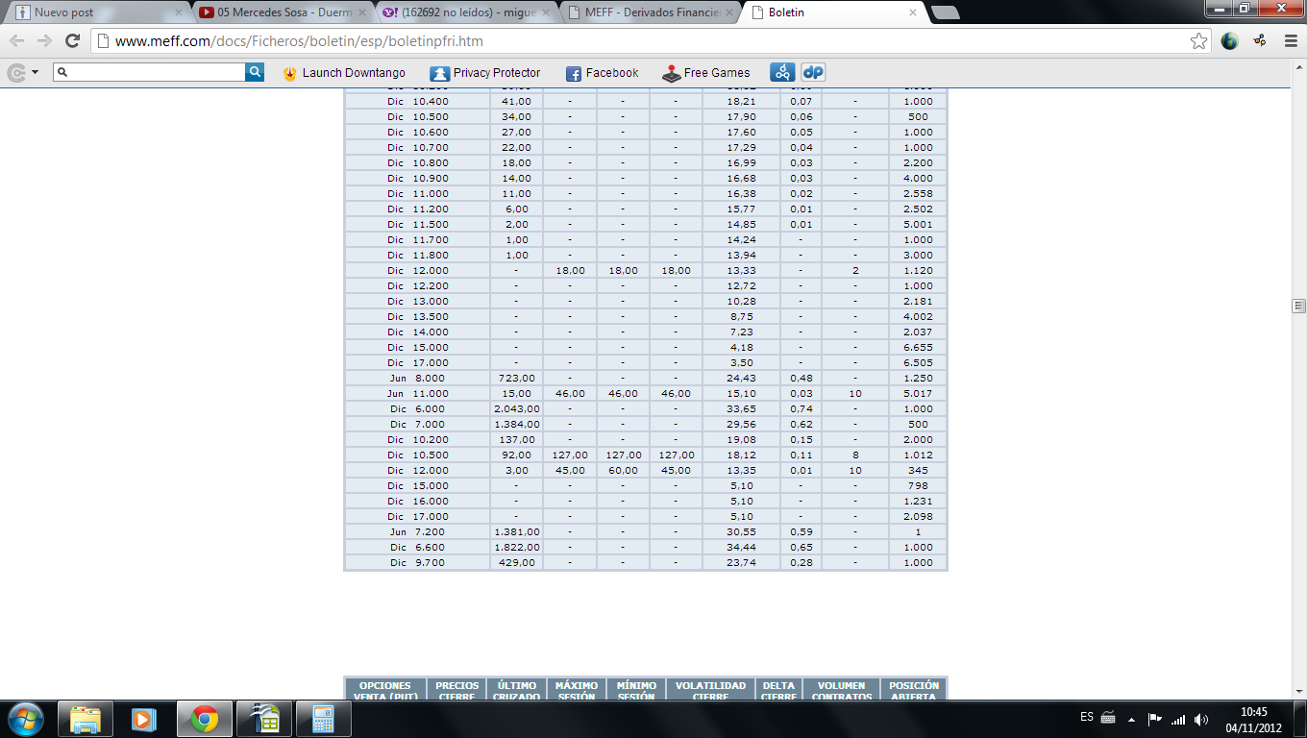Viewport: 1307px width, 738px height.
Task: Expand the toolbar logo dropdown arrow
Action: (36, 73)
